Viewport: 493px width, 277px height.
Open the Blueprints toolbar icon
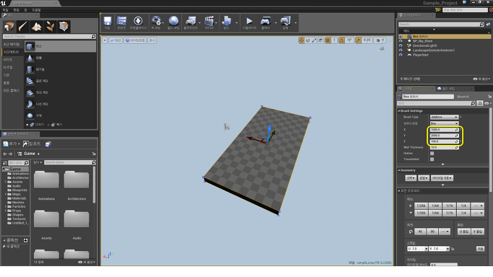191,22
